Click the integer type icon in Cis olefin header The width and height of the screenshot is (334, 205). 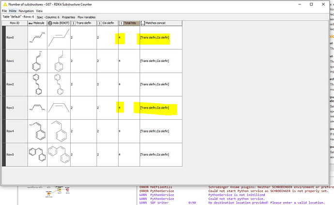point(100,23)
